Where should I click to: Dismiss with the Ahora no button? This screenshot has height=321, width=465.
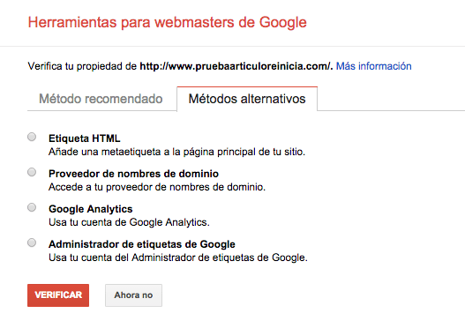tap(133, 295)
